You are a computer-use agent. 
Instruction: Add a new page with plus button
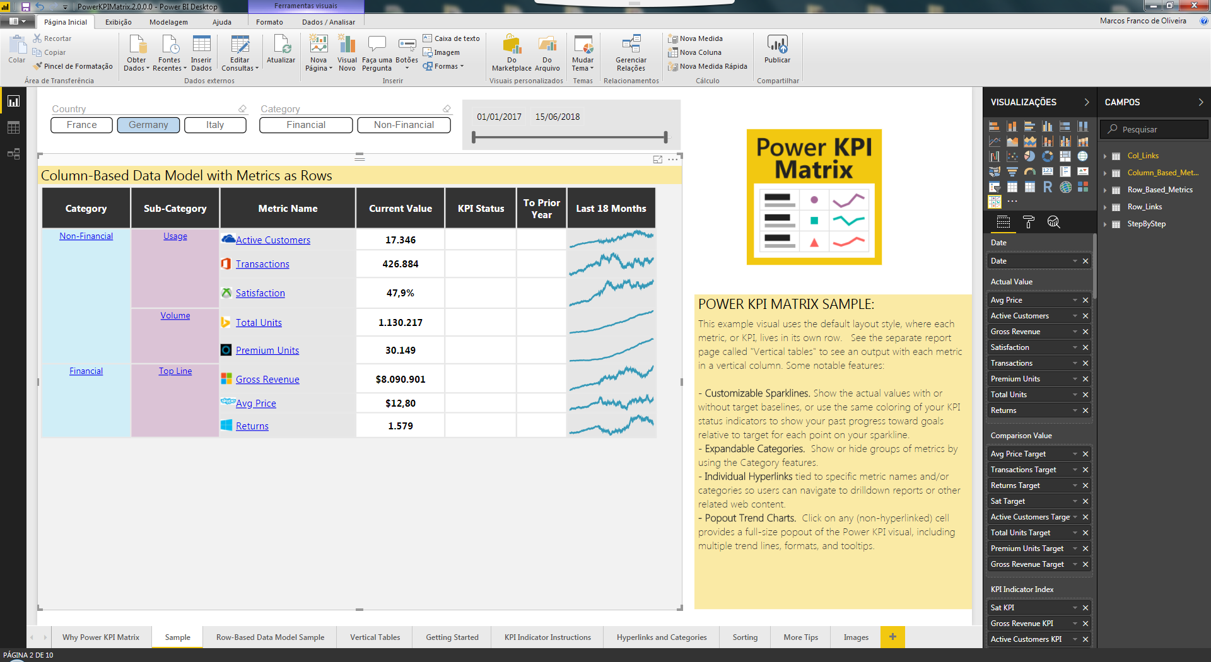coord(892,637)
